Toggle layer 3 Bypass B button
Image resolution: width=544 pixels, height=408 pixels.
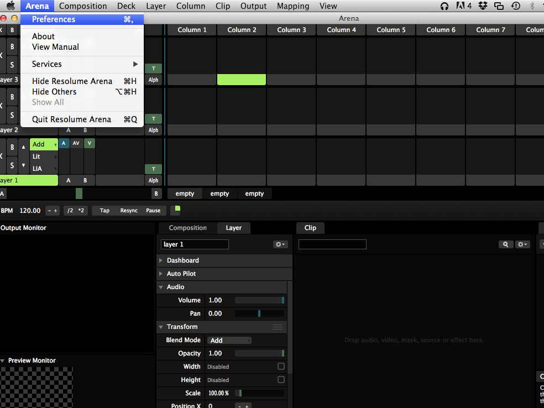point(12,46)
